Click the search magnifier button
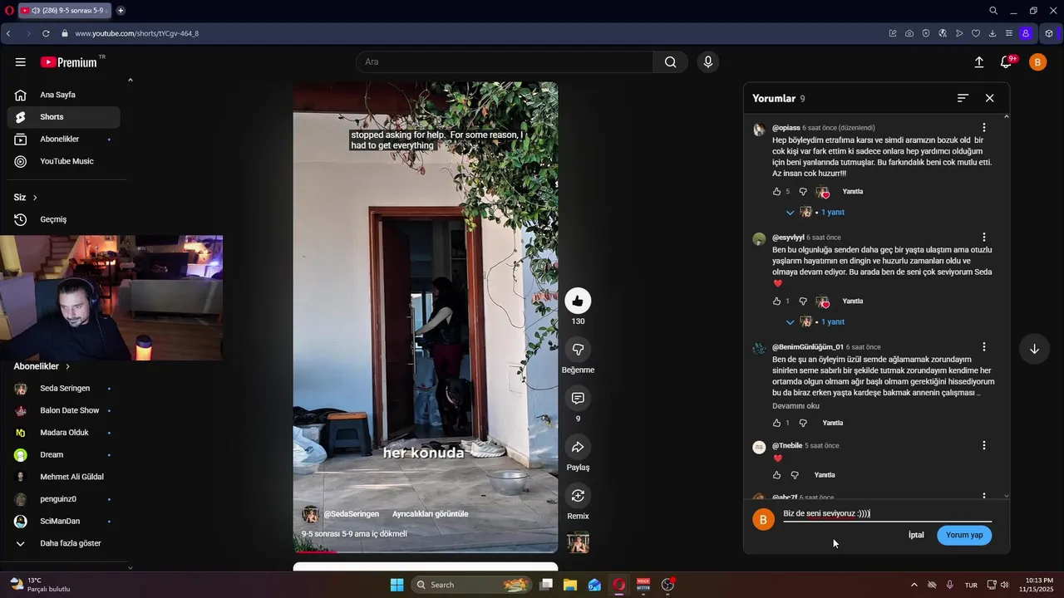This screenshot has height=598, width=1064. pyautogui.click(x=670, y=62)
